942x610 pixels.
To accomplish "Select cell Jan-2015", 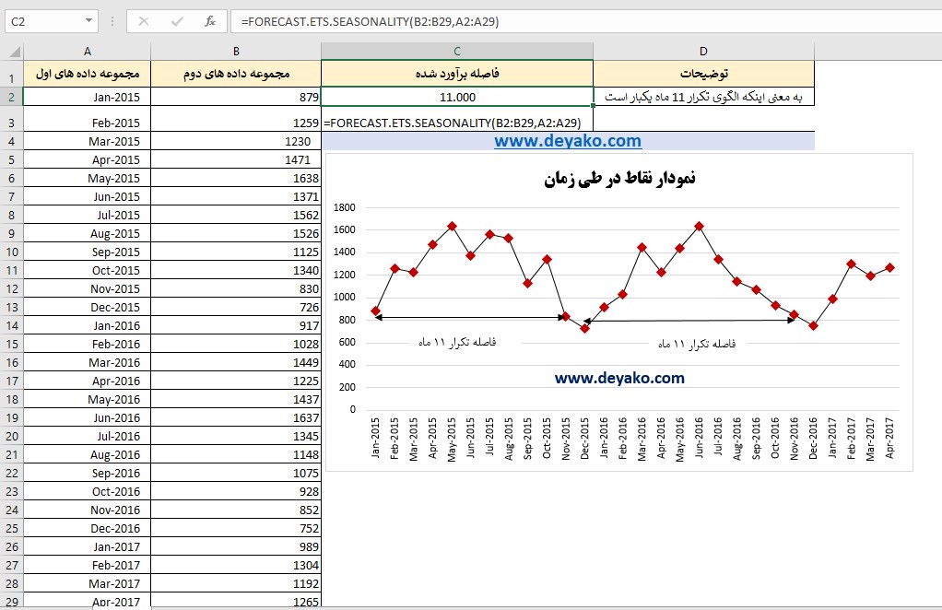I will (x=88, y=97).
